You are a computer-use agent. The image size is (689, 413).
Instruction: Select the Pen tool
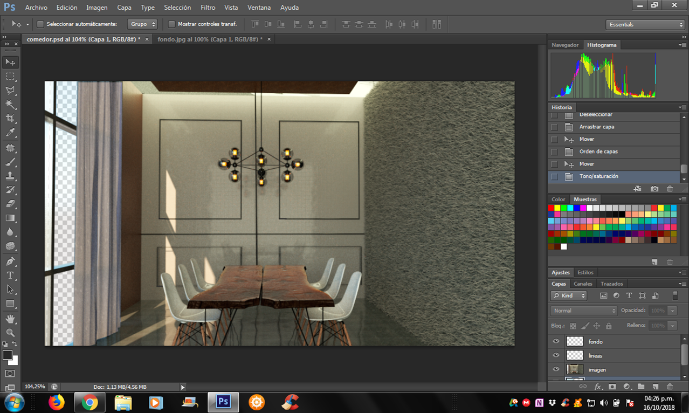[x=10, y=261]
